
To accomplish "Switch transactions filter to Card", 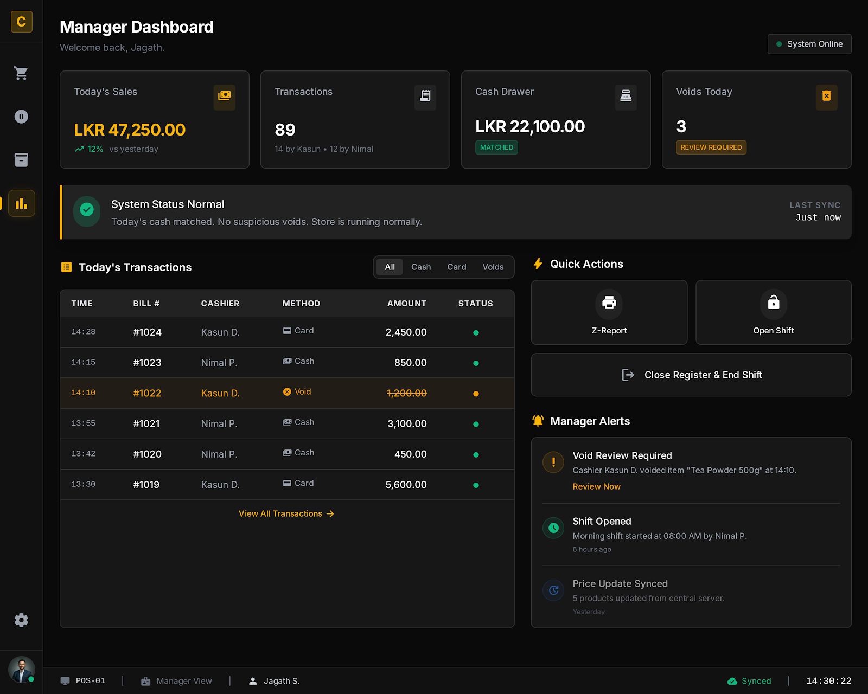I will [x=456, y=267].
